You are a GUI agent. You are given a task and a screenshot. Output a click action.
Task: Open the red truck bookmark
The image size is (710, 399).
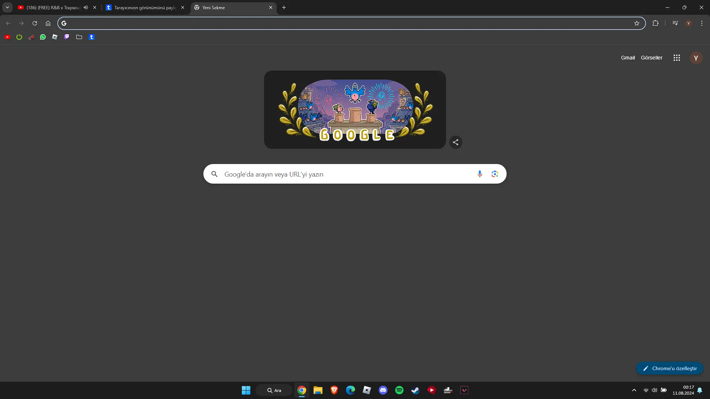click(31, 37)
